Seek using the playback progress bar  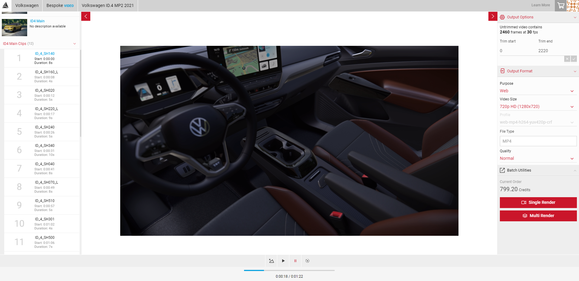[289, 270]
